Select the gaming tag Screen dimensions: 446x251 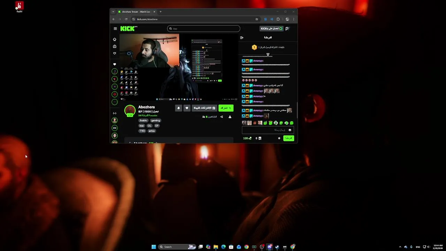click(156, 121)
